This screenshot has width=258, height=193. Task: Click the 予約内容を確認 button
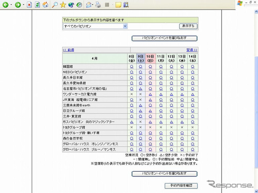pyautogui.click(x=181, y=186)
